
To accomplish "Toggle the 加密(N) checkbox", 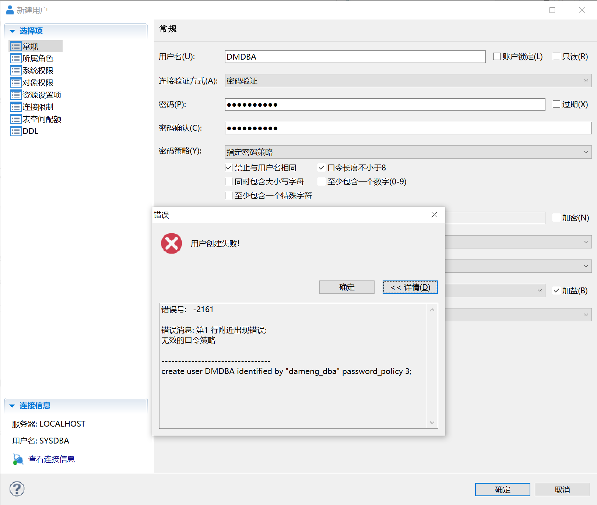I will 556,218.
